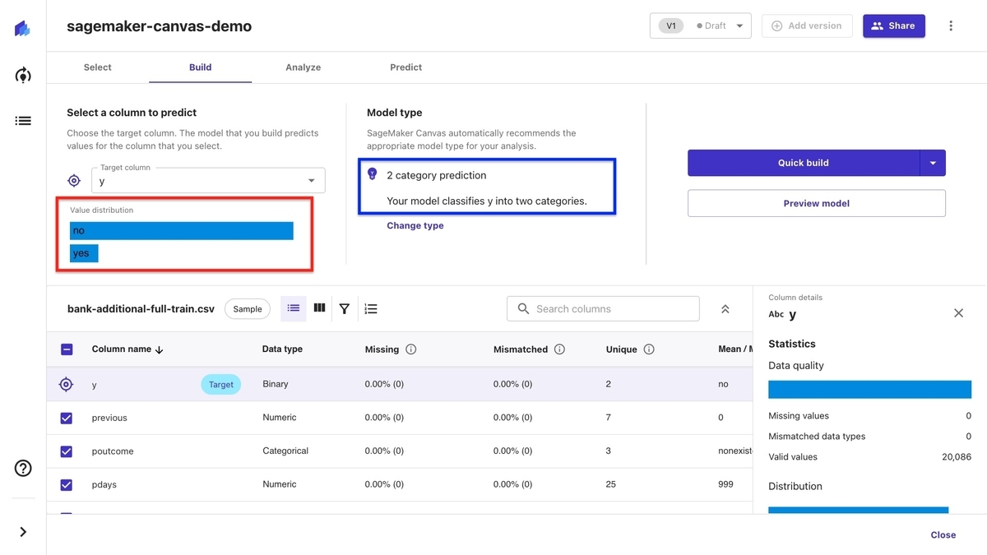987x555 pixels.
Task: Open the datasets list icon in sidebar
Action: 23,121
